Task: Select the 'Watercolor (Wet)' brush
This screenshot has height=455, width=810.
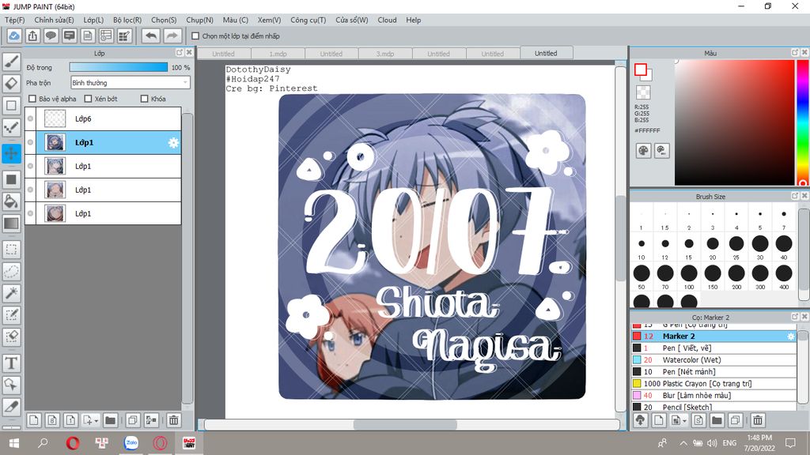Action: click(x=714, y=360)
